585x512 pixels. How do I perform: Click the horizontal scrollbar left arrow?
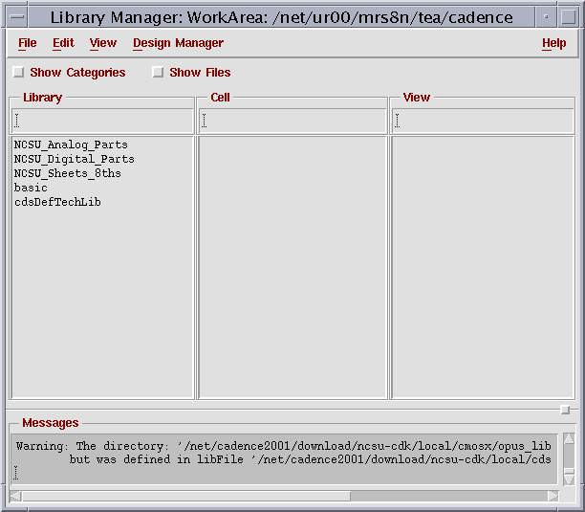[15, 497]
